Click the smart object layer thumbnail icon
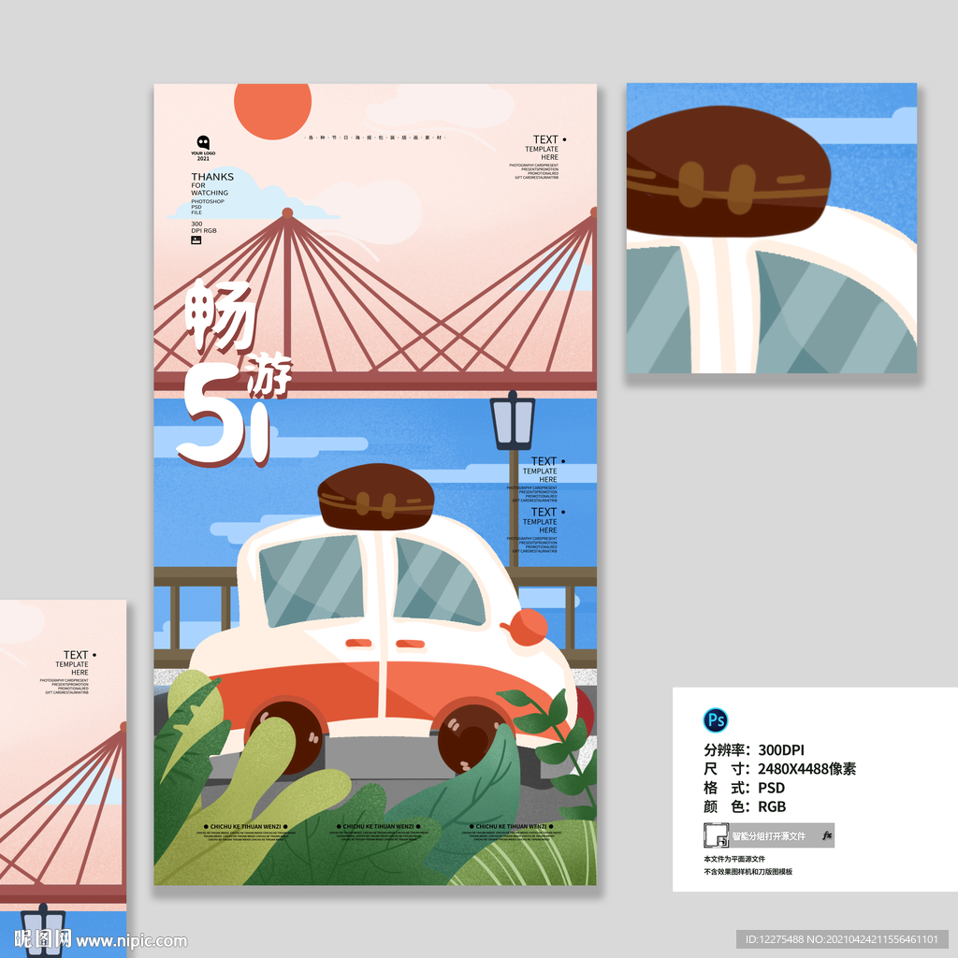 [x=715, y=835]
